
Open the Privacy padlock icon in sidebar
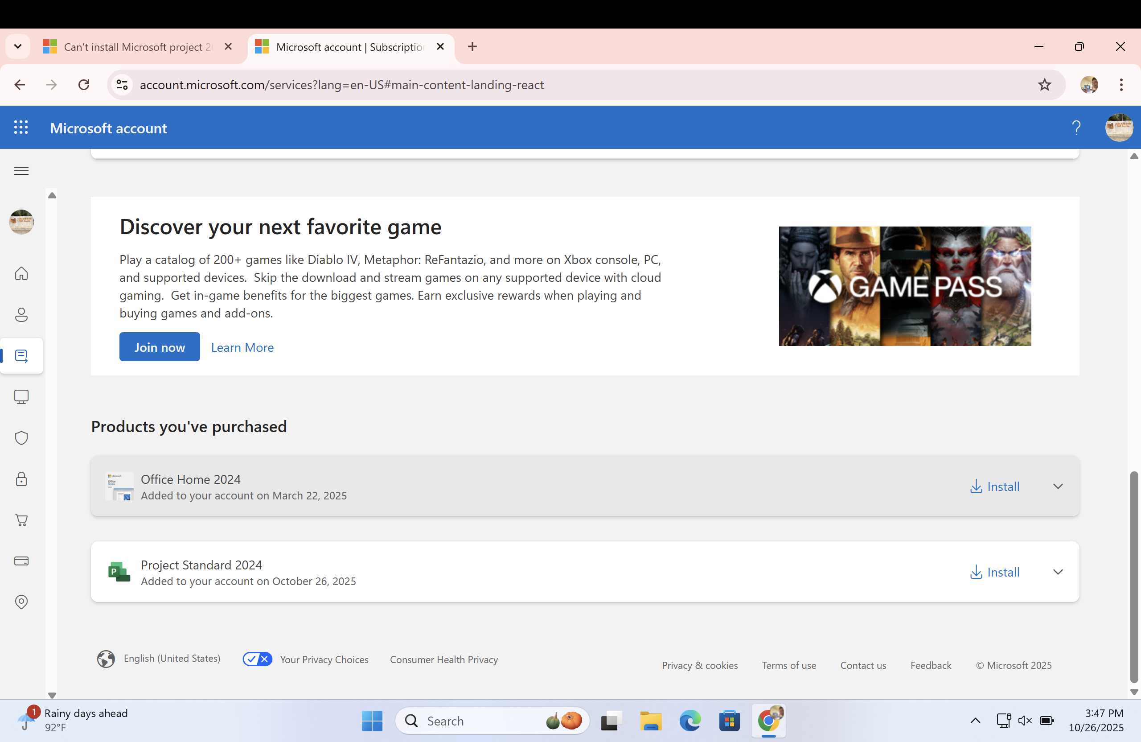[x=21, y=478]
